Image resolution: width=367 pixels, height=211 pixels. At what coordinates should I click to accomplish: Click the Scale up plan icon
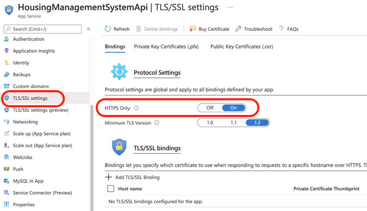pyautogui.click(x=6, y=133)
